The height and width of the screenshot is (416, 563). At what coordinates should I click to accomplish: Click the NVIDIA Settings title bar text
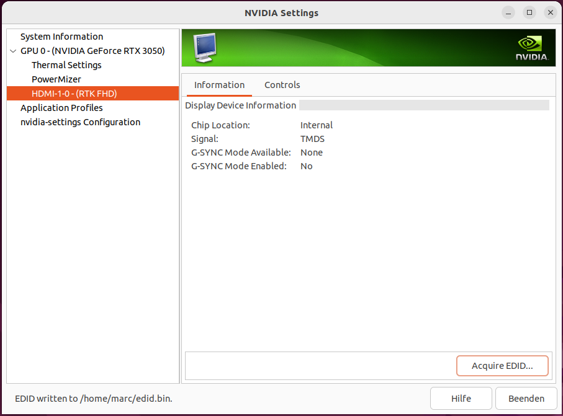click(x=282, y=13)
